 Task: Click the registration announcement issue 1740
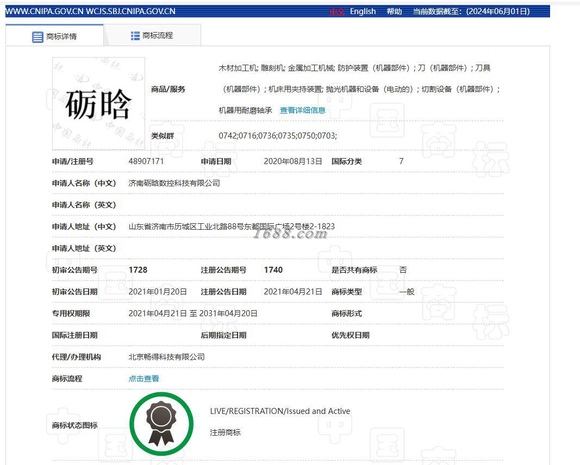point(273,270)
